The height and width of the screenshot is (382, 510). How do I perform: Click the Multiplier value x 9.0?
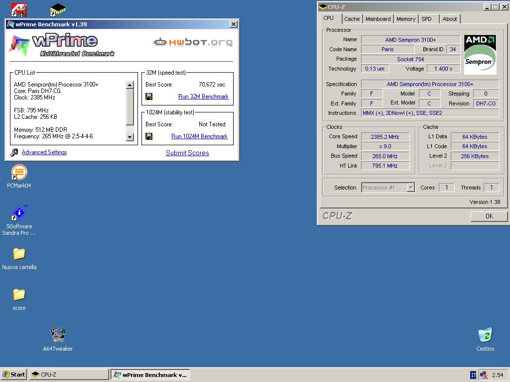[385, 146]
